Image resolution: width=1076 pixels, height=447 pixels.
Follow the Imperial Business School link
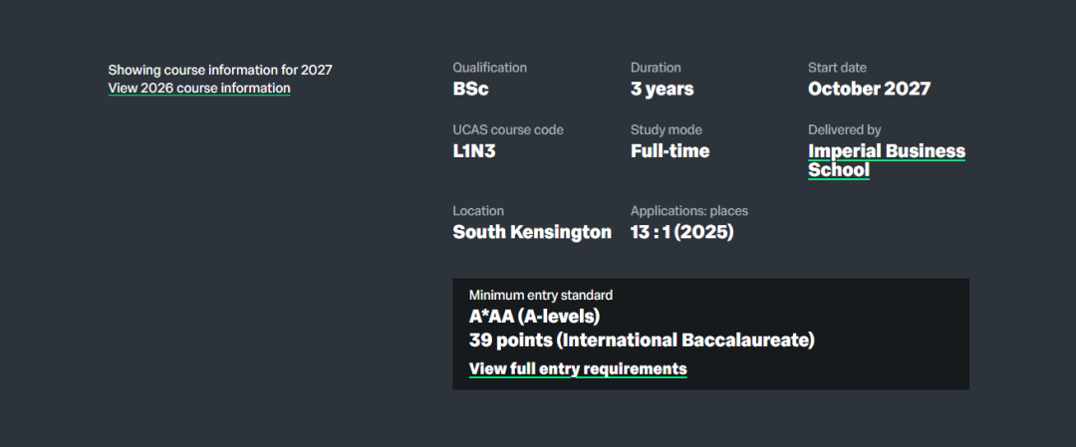tap(886, 160)
